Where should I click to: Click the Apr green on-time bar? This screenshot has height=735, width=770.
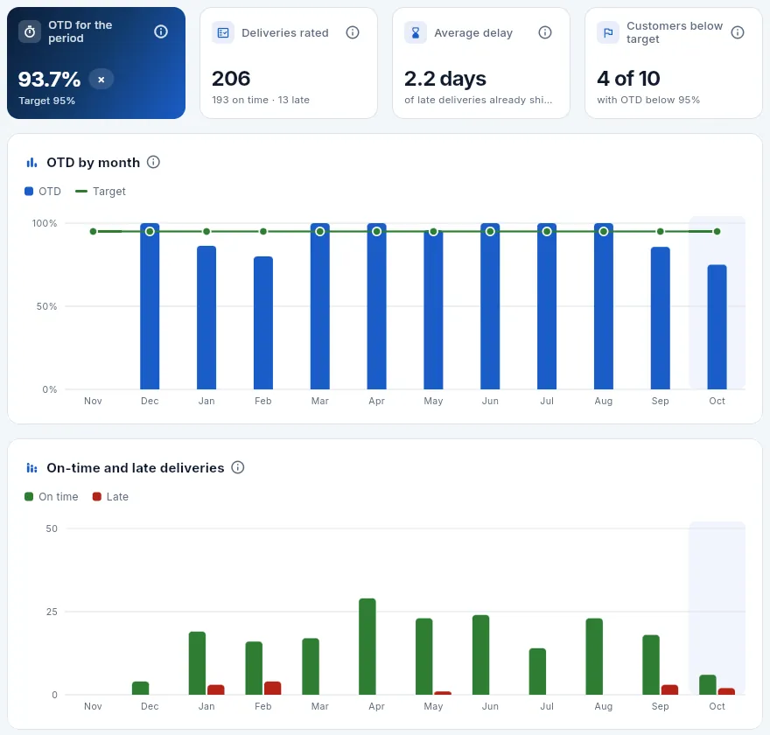[367, 647]
